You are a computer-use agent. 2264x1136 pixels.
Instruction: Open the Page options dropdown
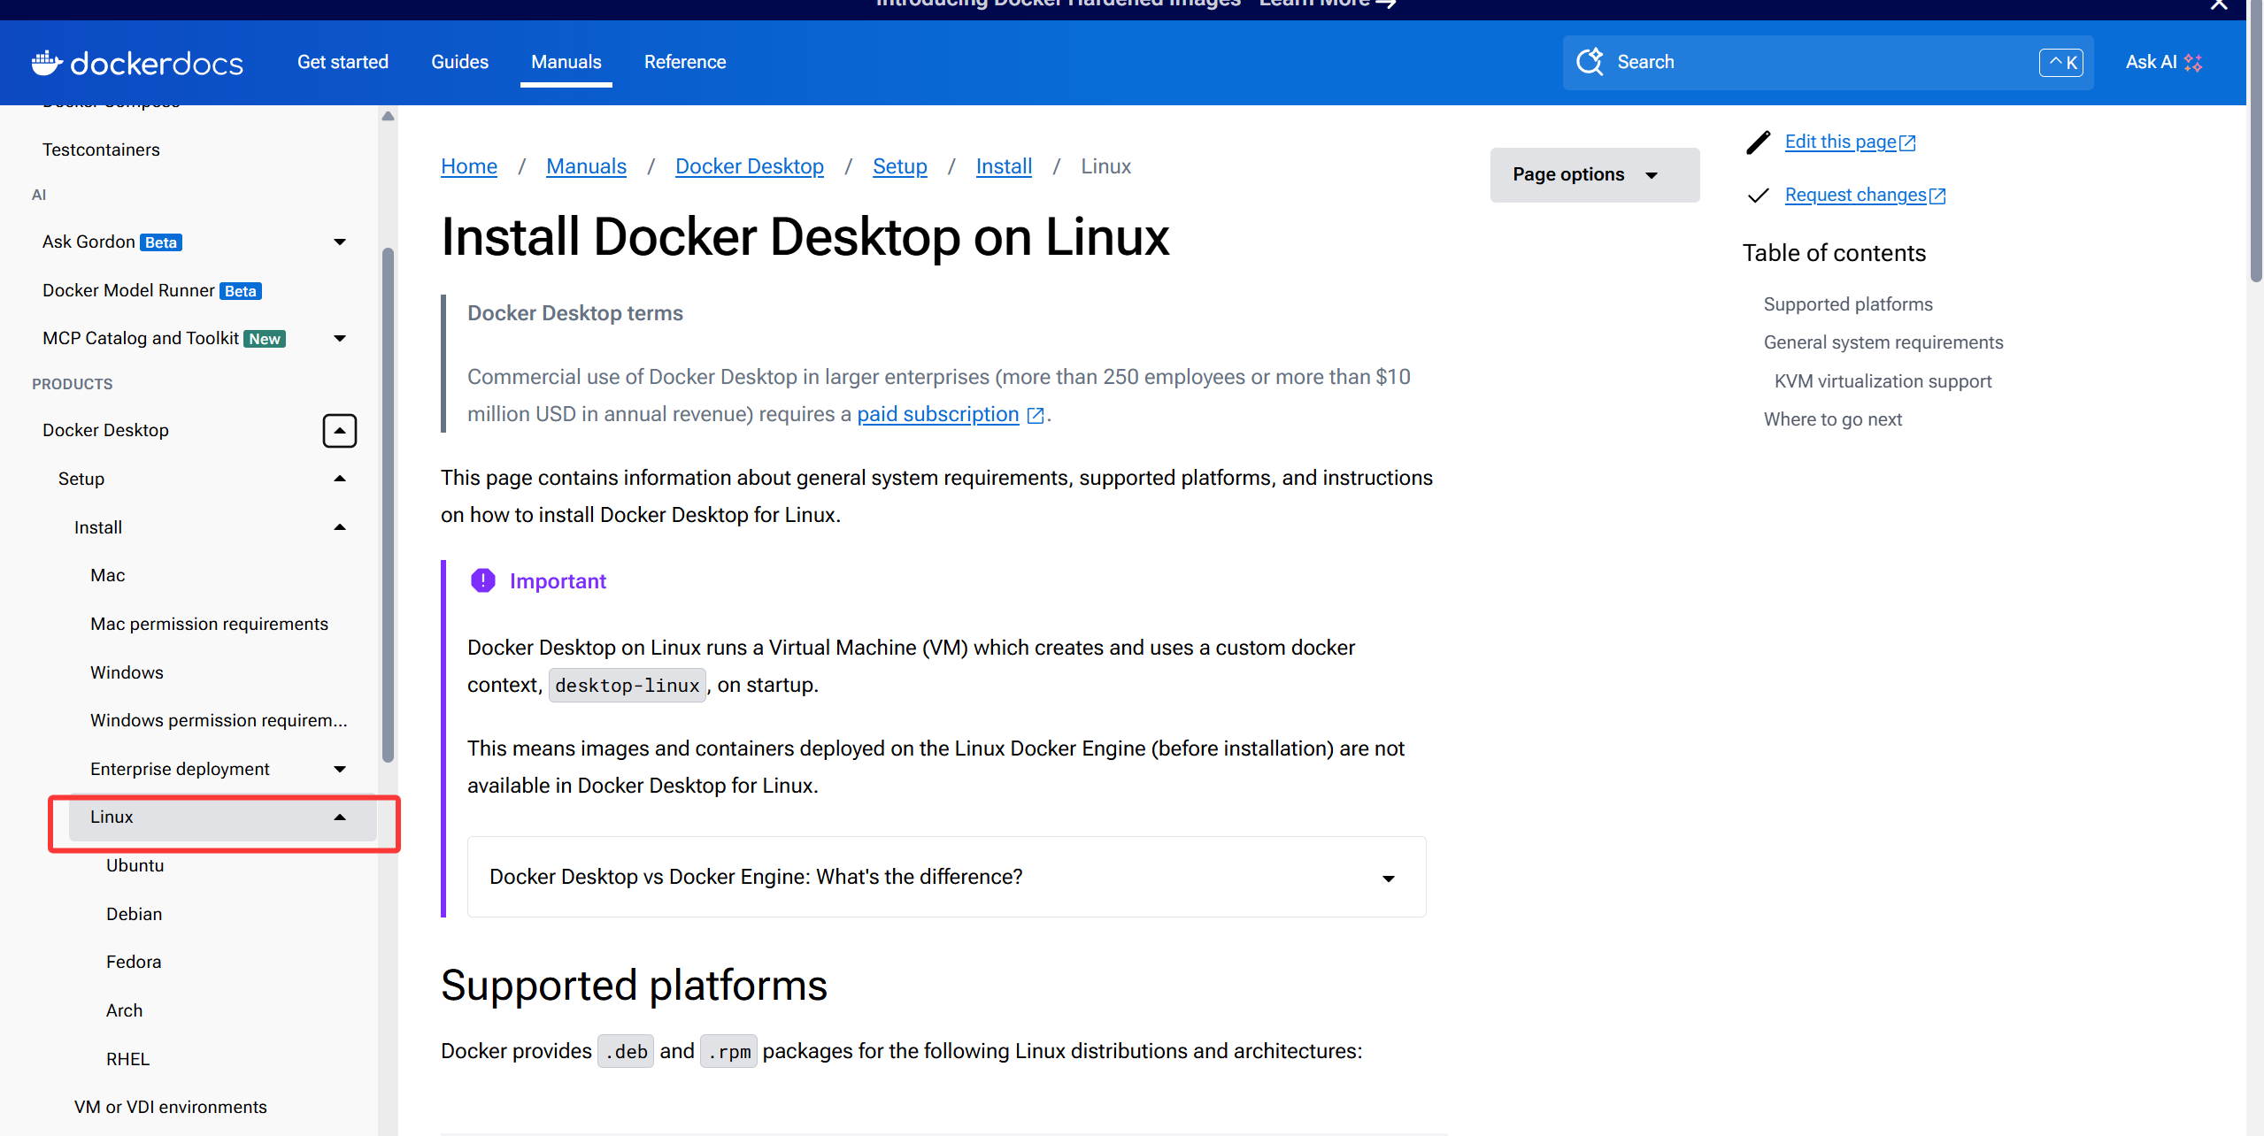click(1594, 175)
